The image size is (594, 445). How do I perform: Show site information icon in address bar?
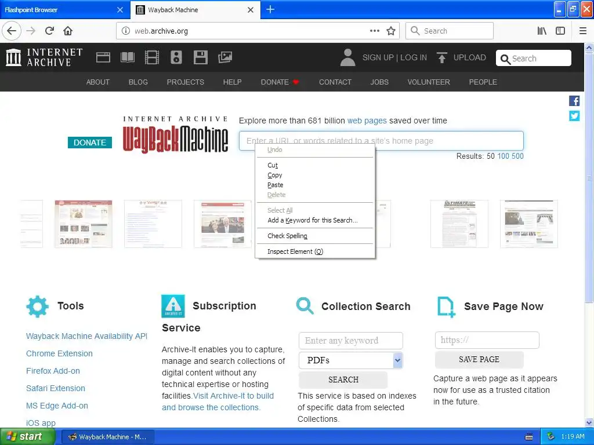point(126,31)
